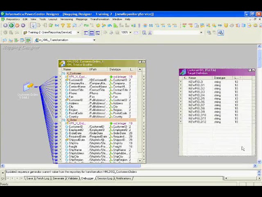Collapse the X_Order group in the qualifier
This screenshot has height=197, width=262.
point(63,120)
